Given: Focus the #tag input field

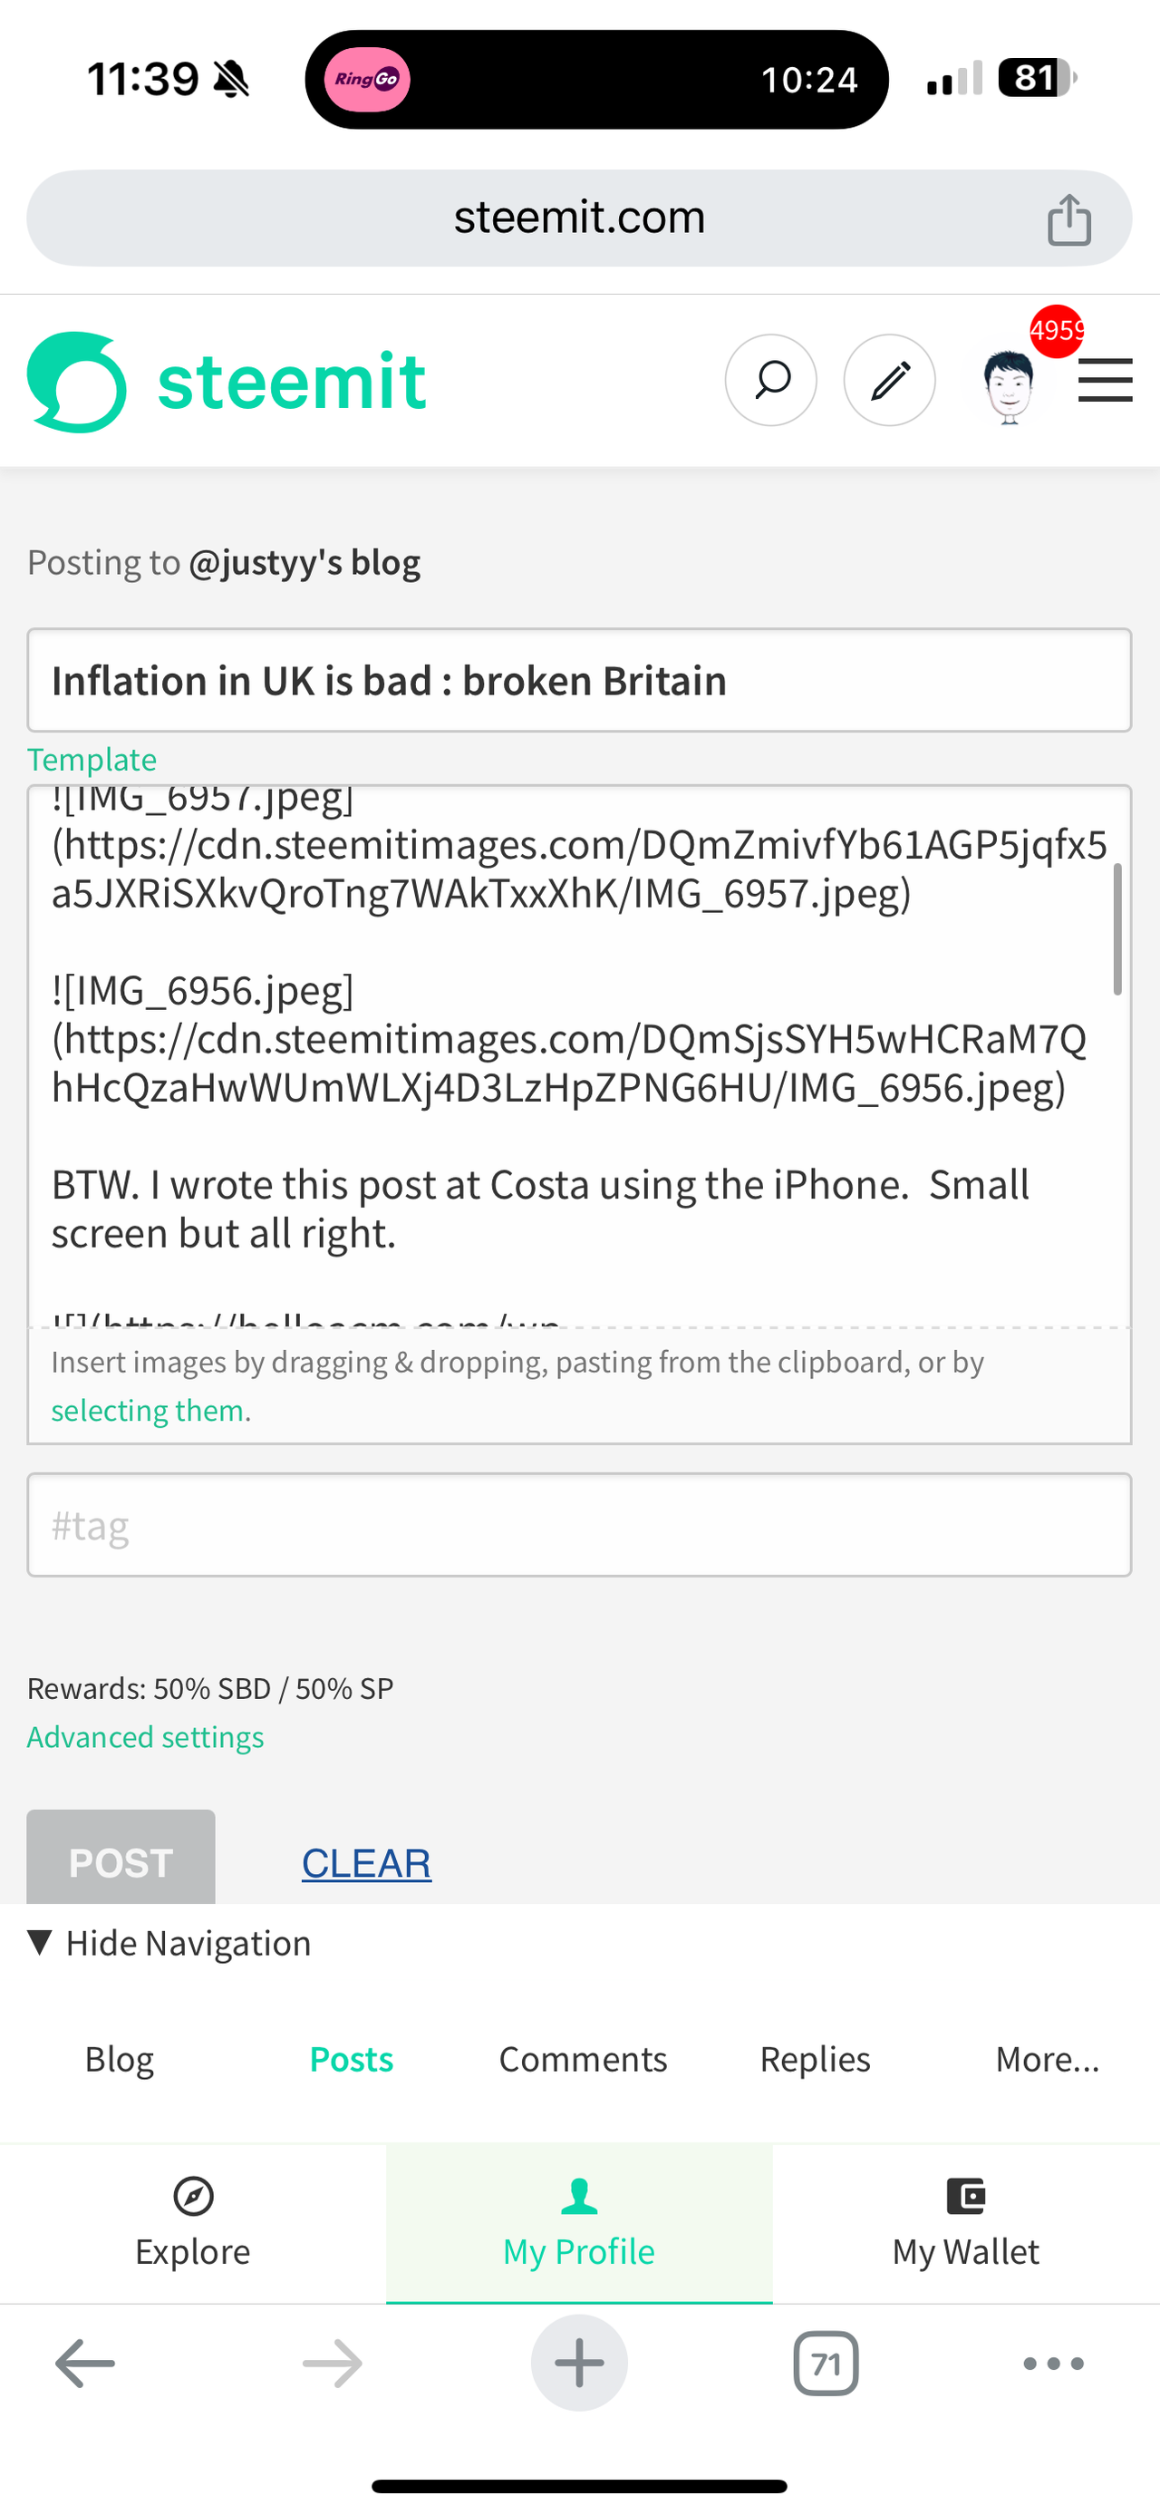Looking at the screenshot, I should [579, 1525].
